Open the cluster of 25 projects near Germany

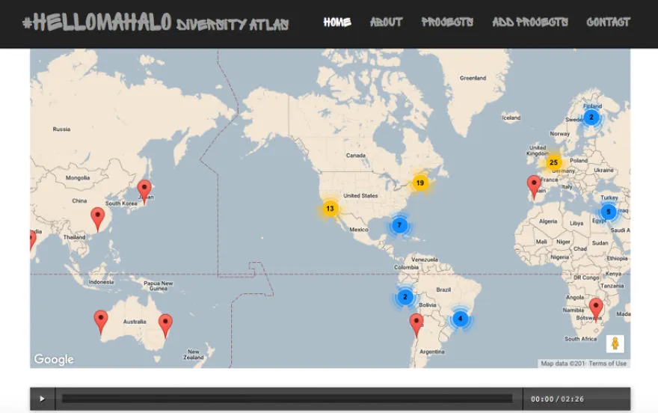(553, 162)
